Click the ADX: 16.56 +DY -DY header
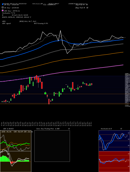Viewport: 130px width, 172px height. (x=17, y=132)
